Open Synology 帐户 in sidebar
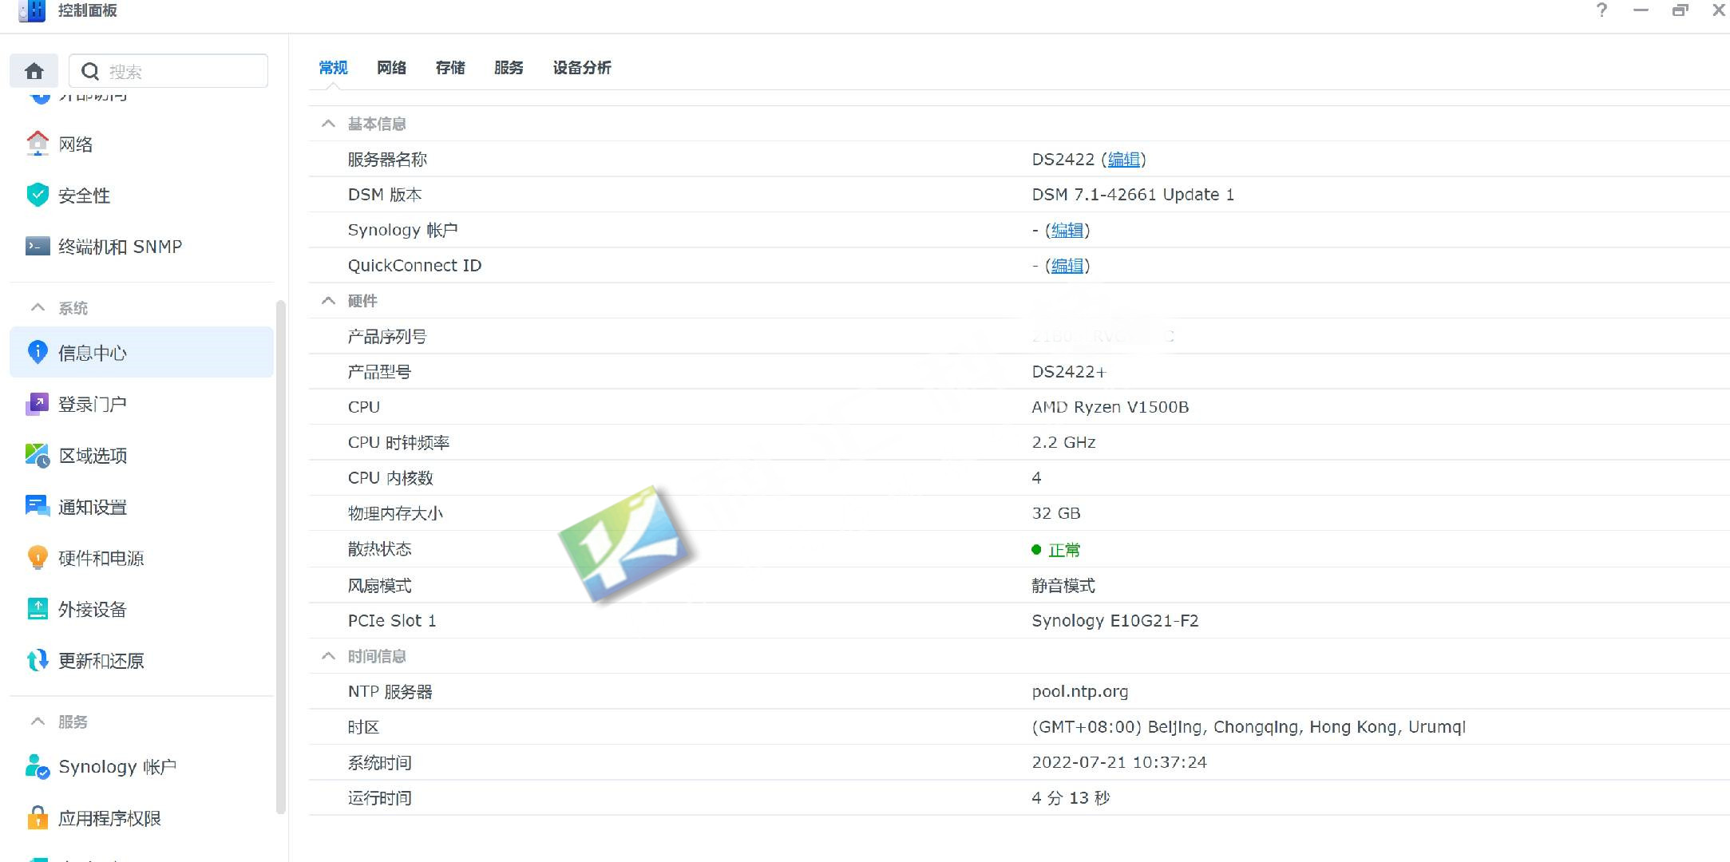This screenshot has height=862, width=1730. [141, 767]
